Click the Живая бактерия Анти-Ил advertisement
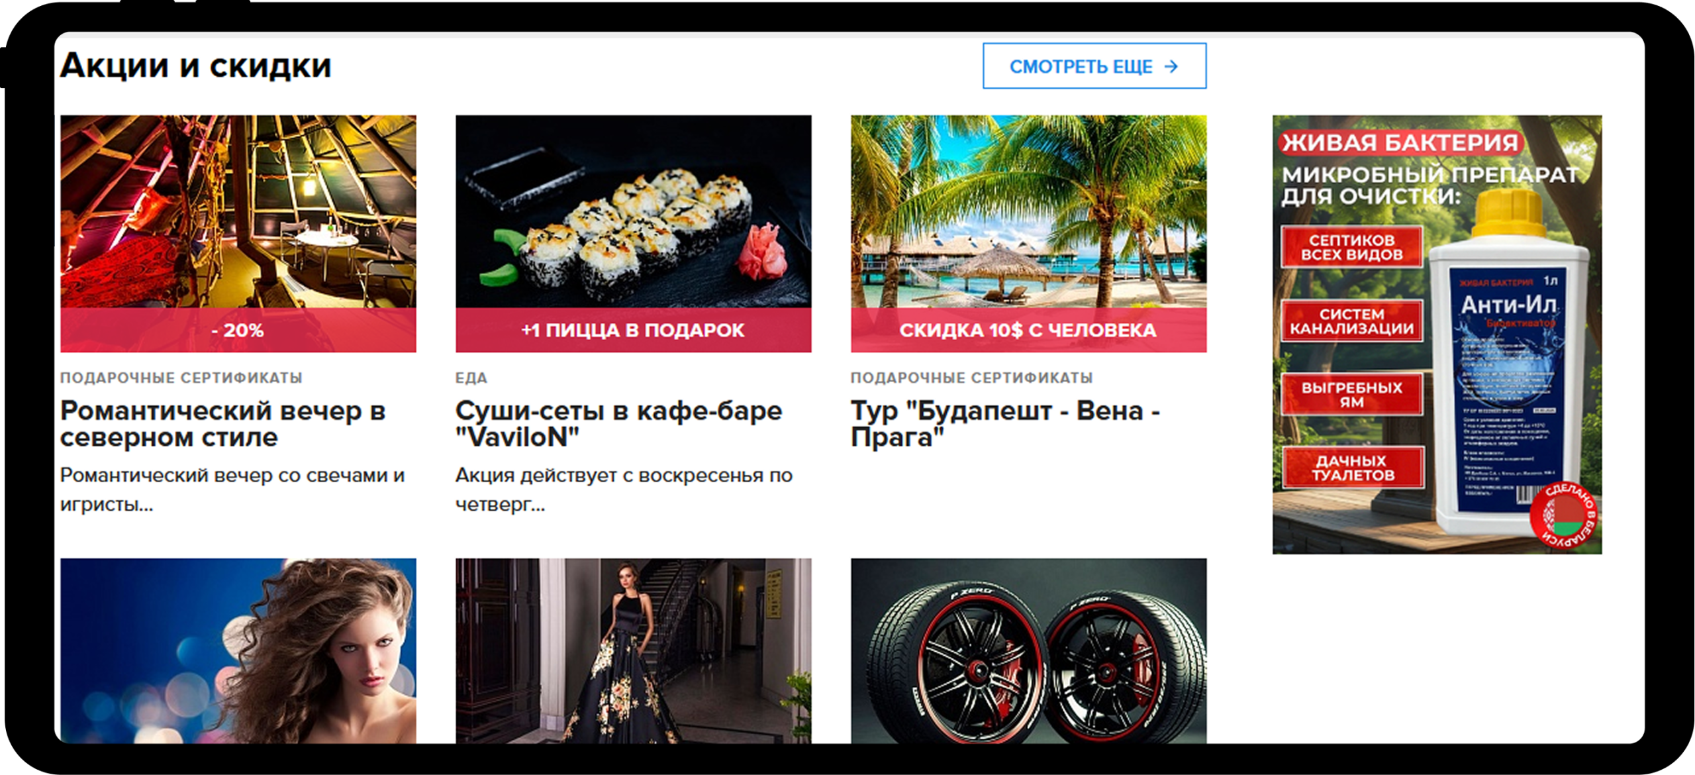 point(1437,335)
